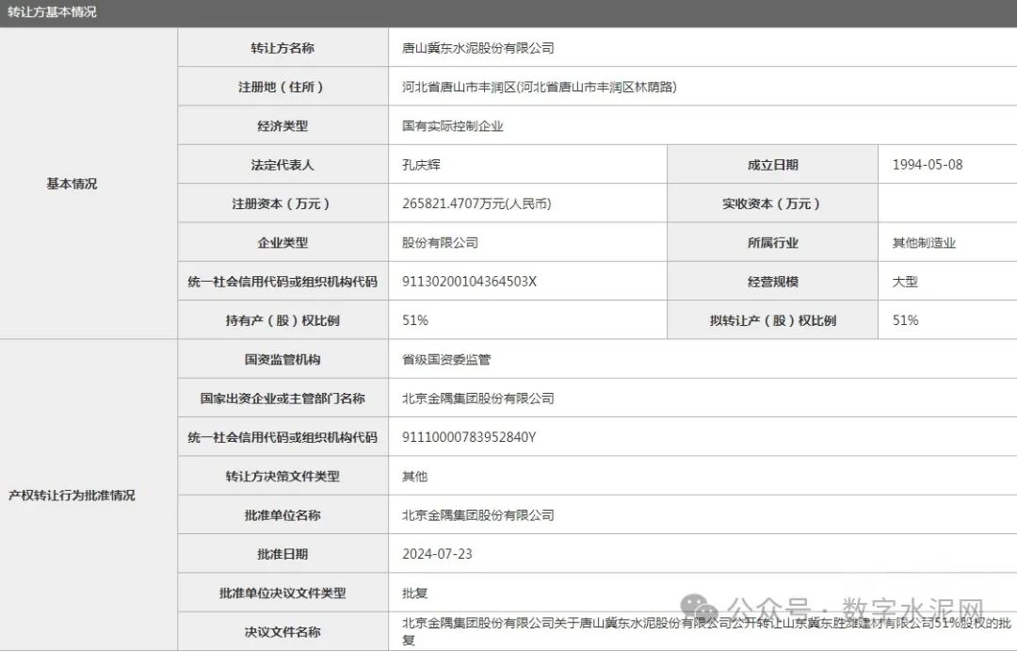Image resolution: width=1017 pixels, height=651 pixels.
Task: Click the 企业类型 label
Action: [x=282, y=243]
